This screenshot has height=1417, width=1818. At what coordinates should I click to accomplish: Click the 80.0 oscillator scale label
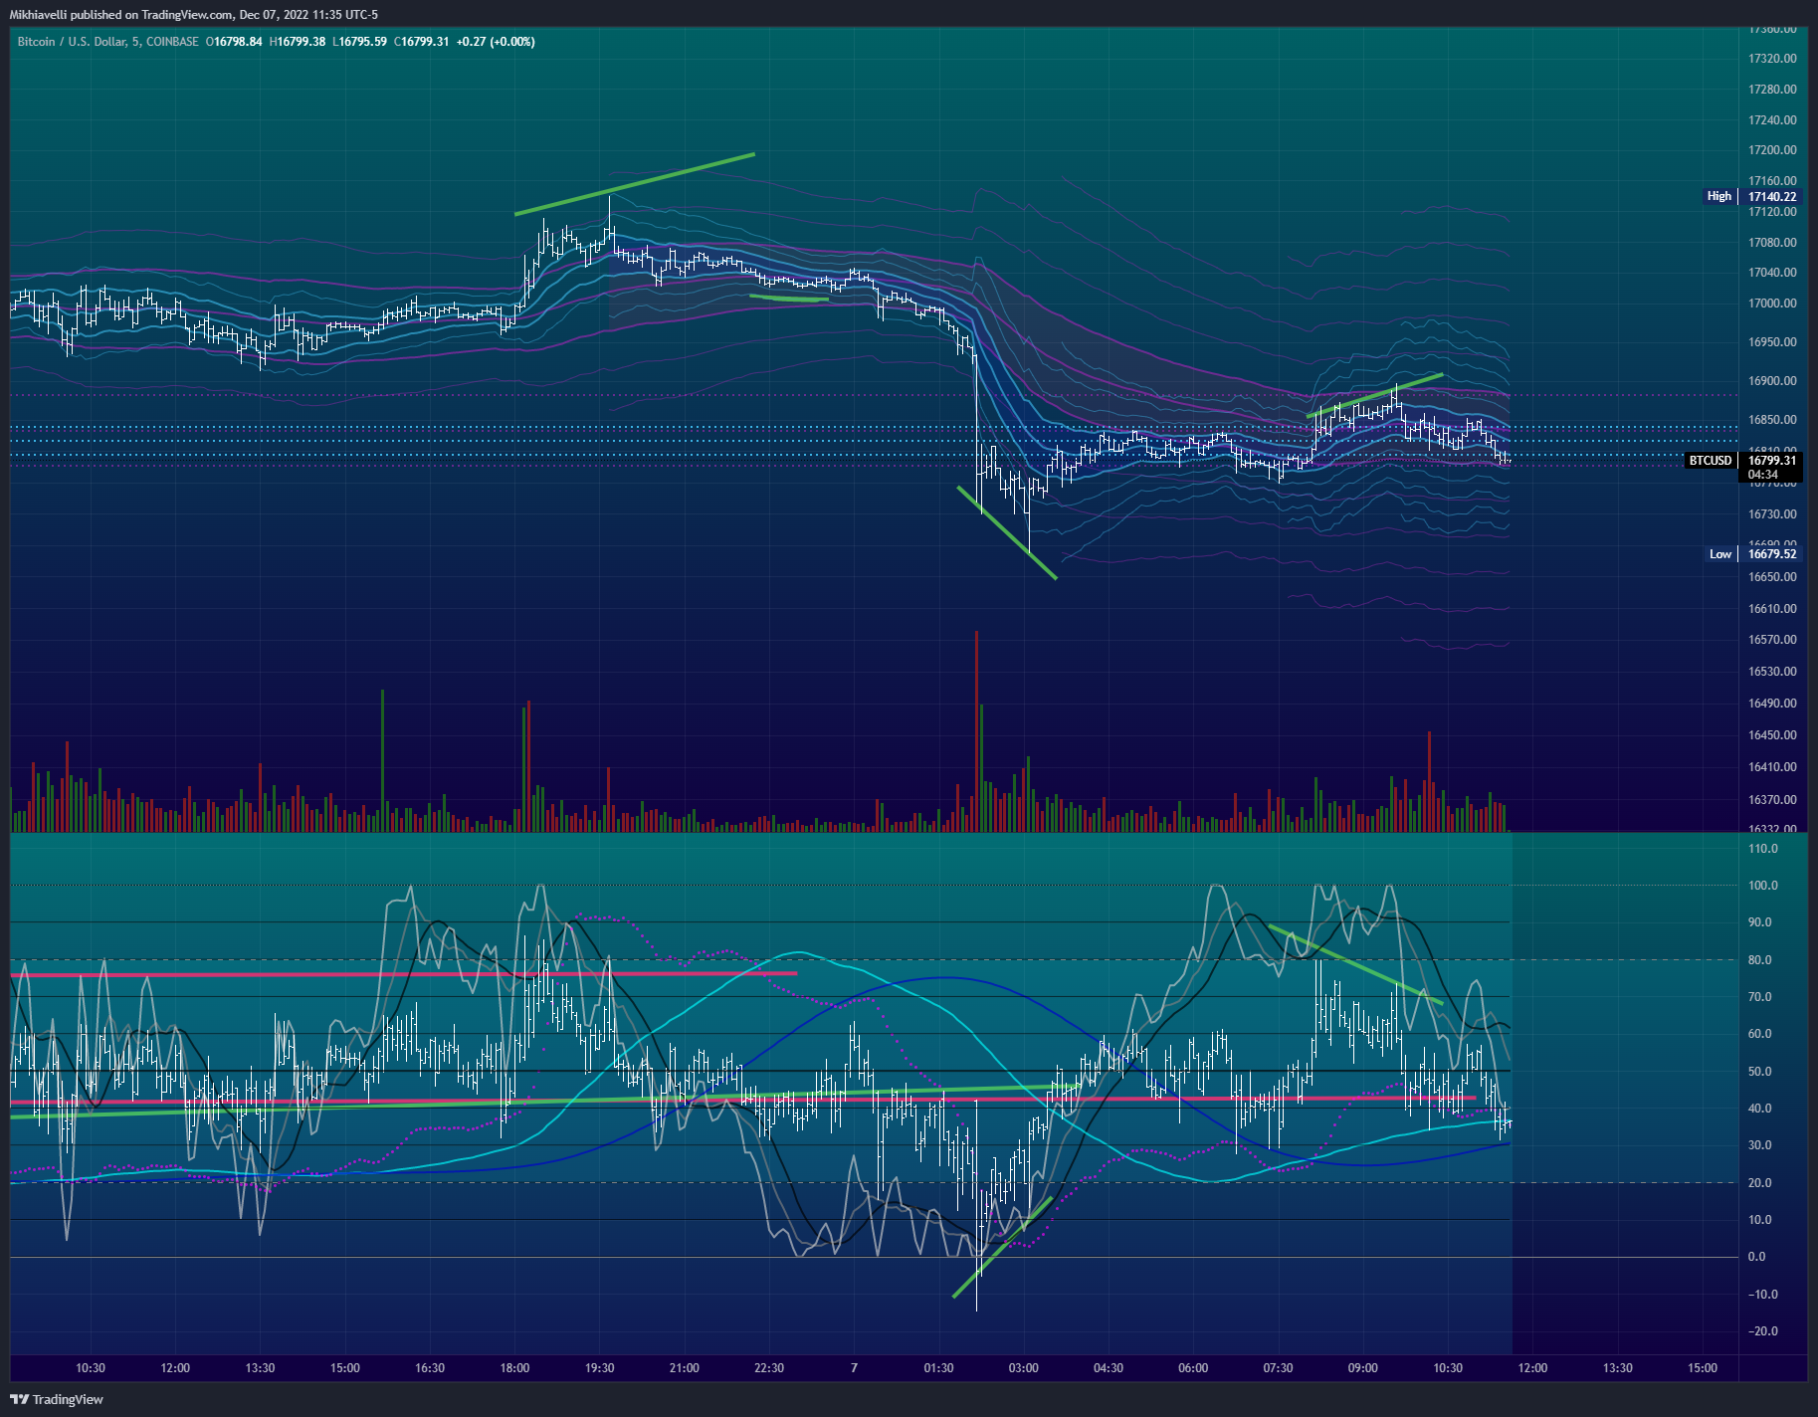point(1760,960)
